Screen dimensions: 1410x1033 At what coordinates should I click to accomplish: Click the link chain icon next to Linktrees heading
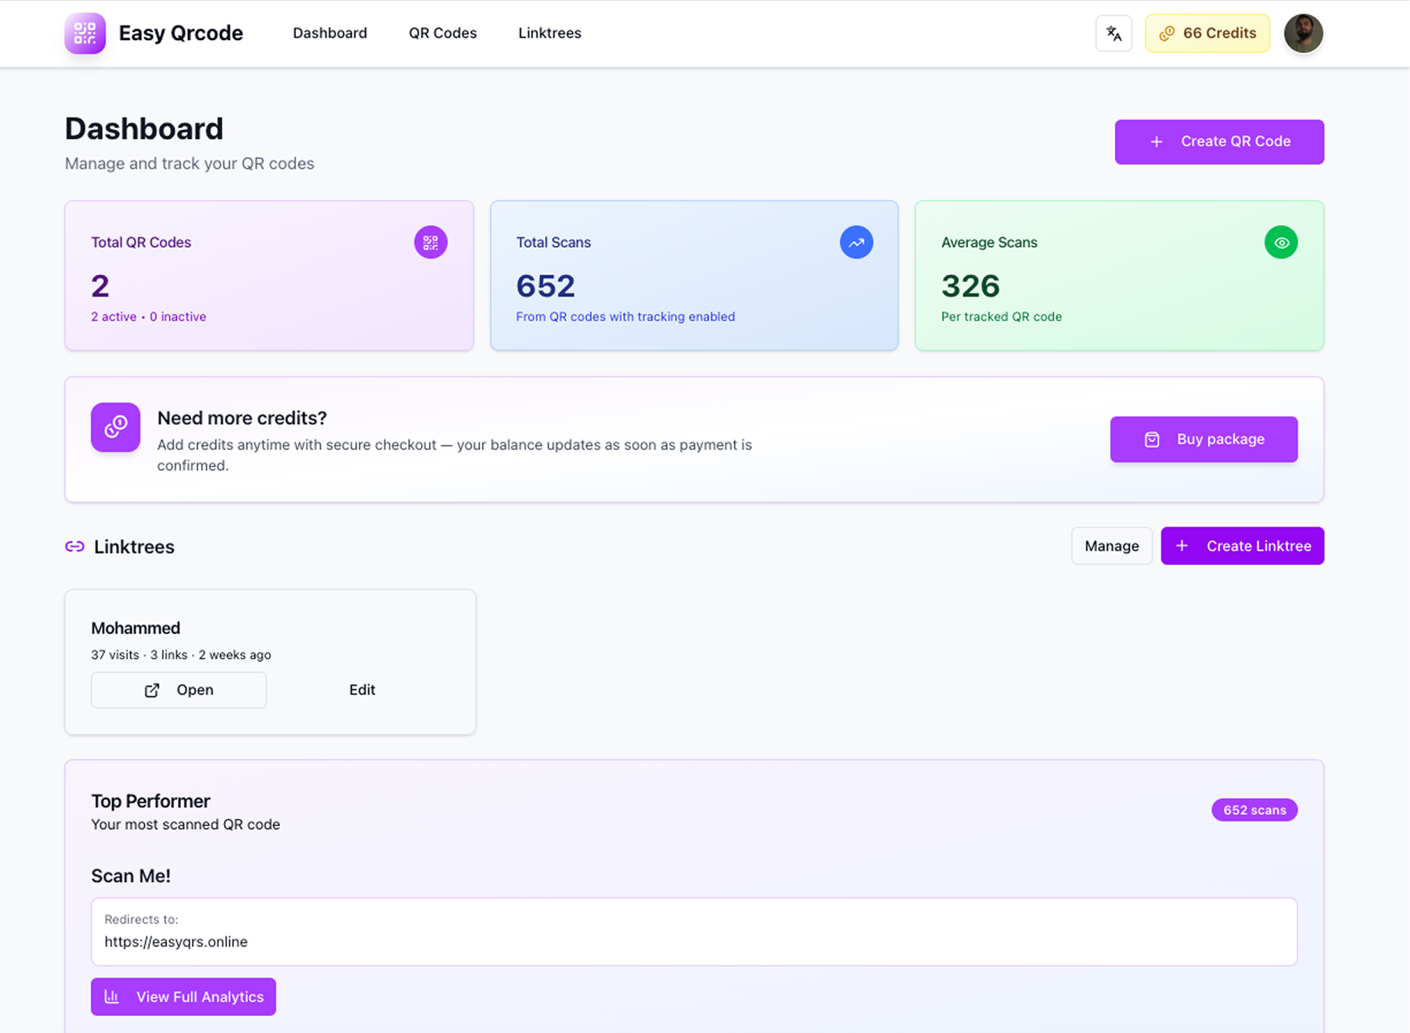pos(74,547)
